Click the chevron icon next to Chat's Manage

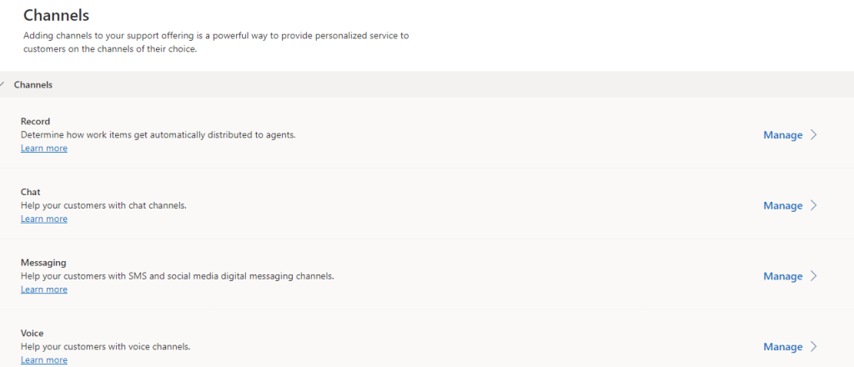814,206
